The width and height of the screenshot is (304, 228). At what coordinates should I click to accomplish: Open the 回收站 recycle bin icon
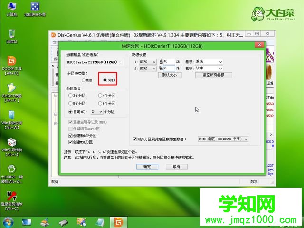tap(12, 36)
